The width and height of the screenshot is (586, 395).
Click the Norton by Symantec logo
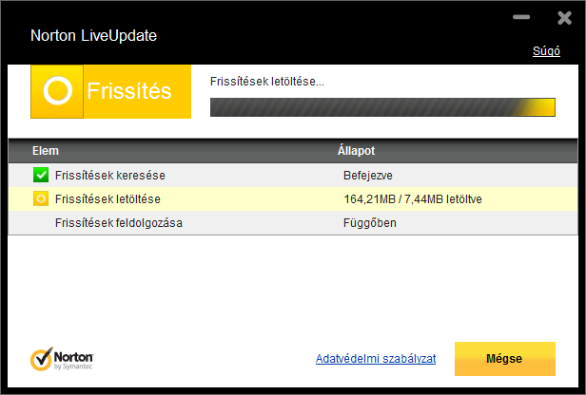coord(62,359)
